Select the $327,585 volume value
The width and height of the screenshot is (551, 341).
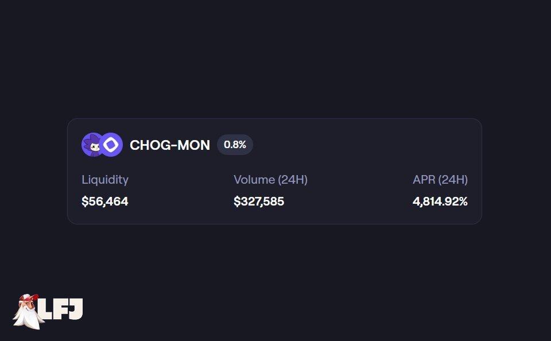[x=259, y=201]
